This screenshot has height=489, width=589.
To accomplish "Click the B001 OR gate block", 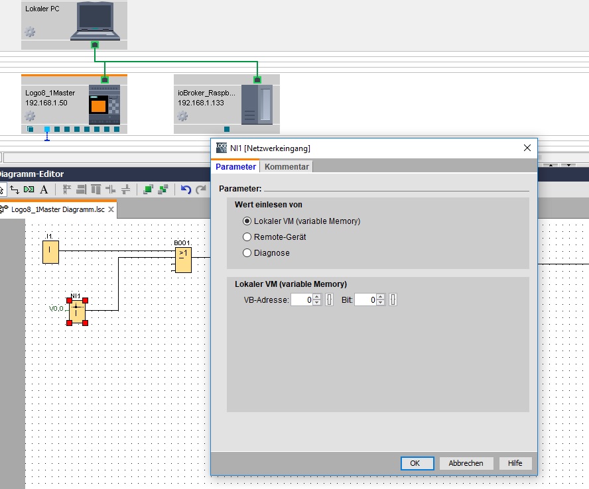I will pos(182,260).
